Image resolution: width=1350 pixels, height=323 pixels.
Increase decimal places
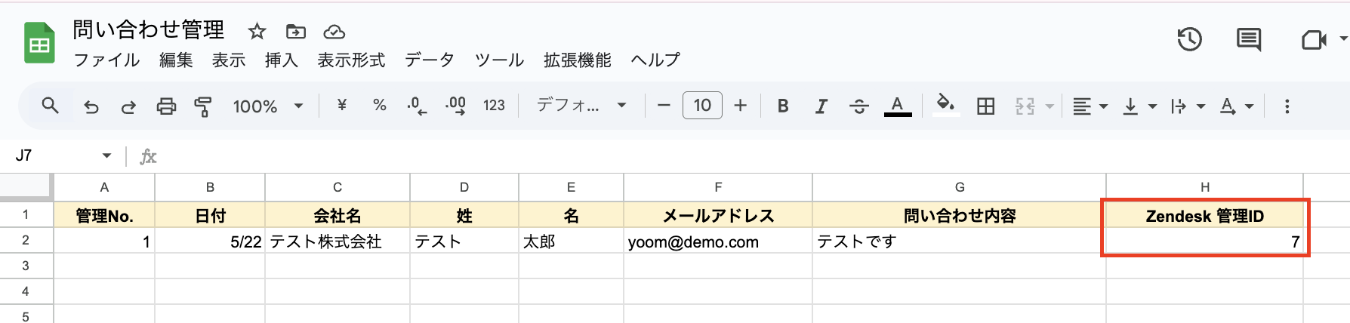455,106
